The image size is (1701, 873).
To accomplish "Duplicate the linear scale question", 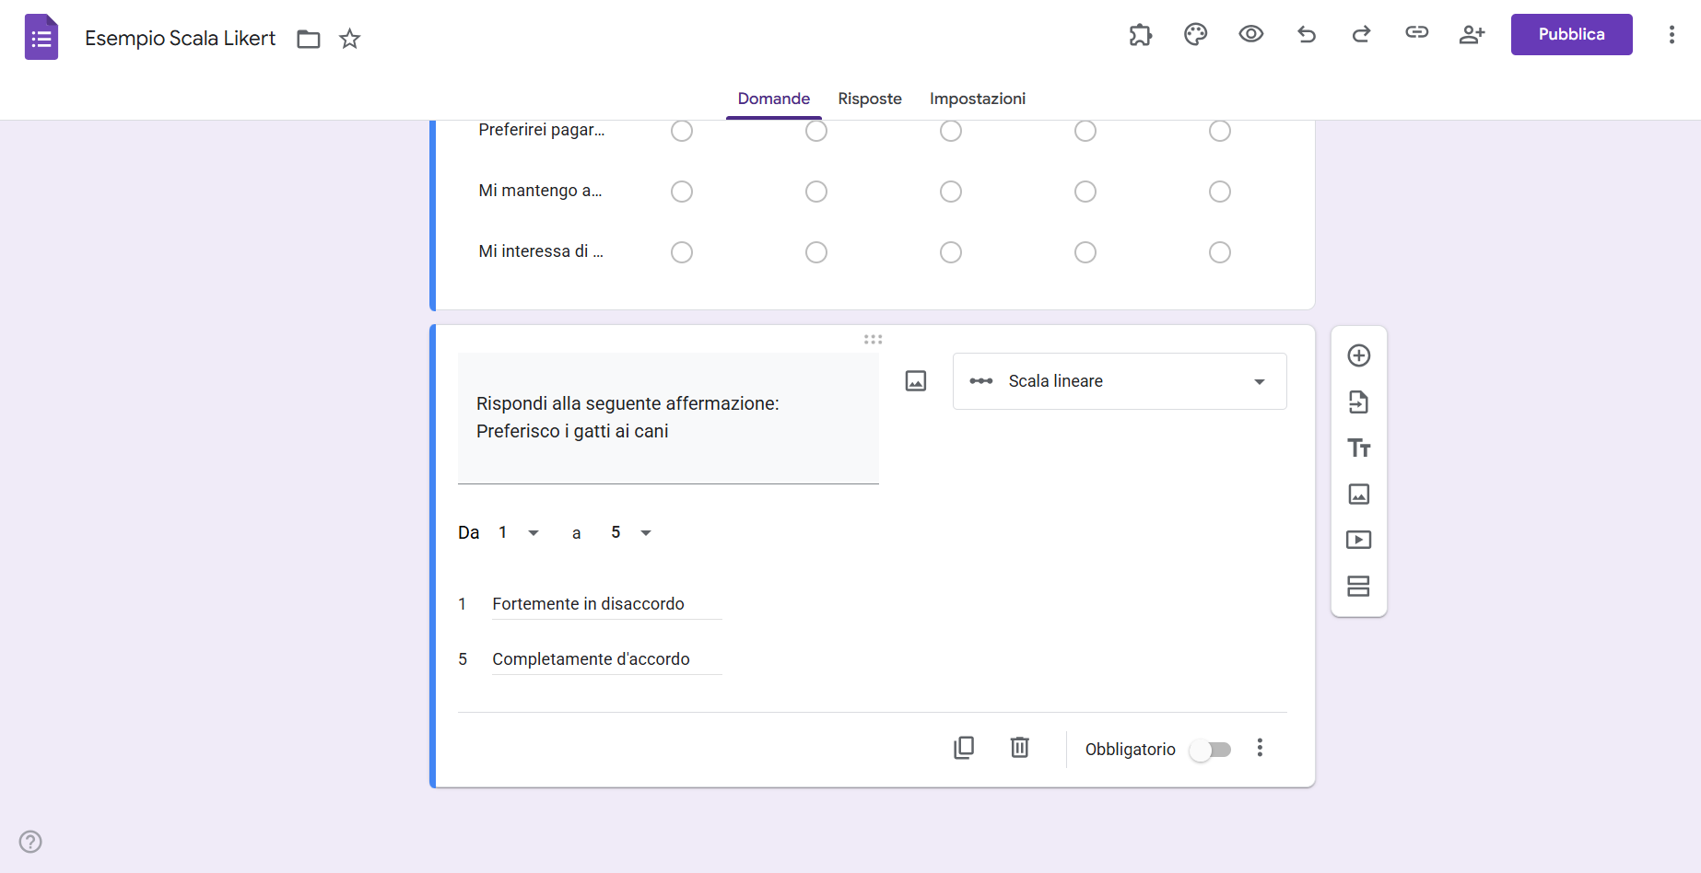I will (x=964, y=748).
